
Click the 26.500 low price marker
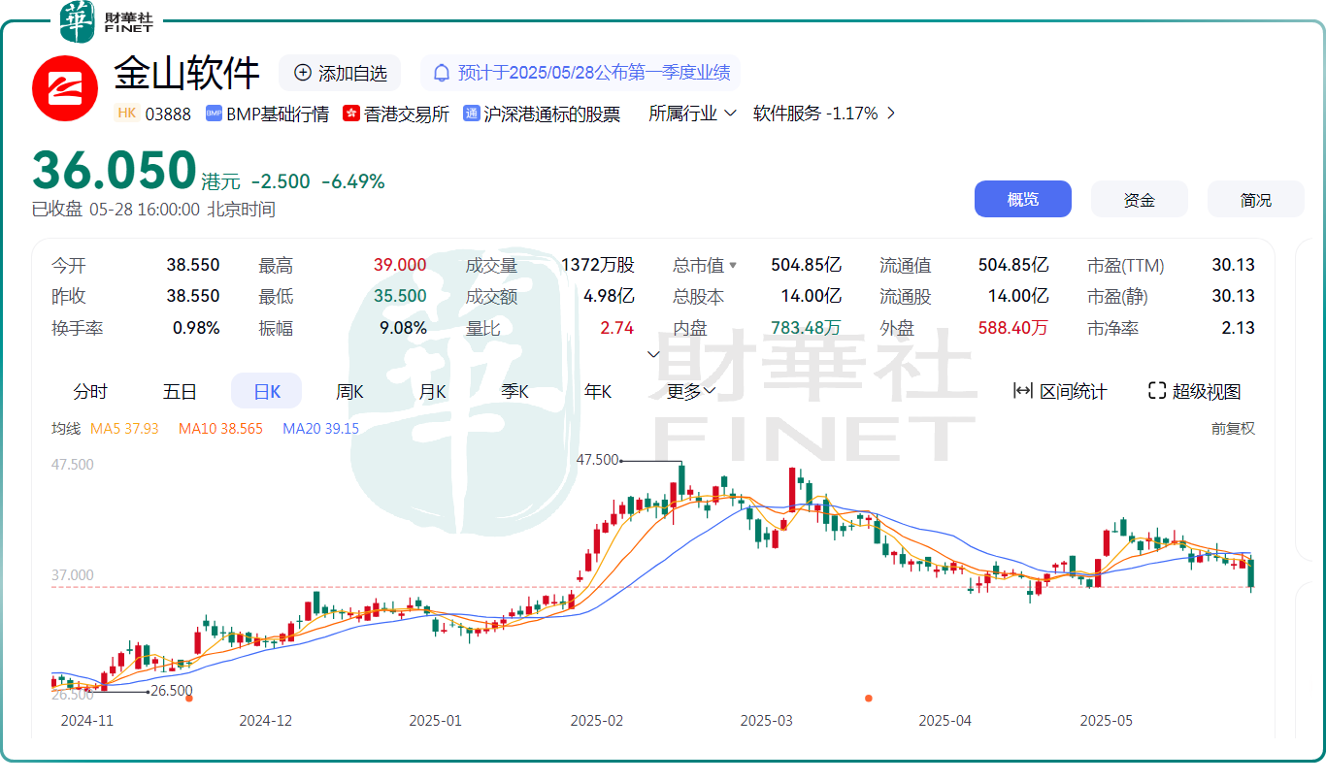pyautogui.click(x=173, y=691)
